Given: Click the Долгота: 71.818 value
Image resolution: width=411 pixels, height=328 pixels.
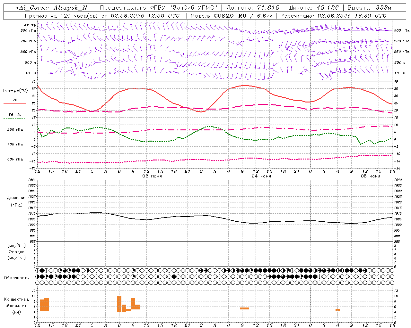Looking at the screenshot, I should pyautogui.click(x=253, y=8).
